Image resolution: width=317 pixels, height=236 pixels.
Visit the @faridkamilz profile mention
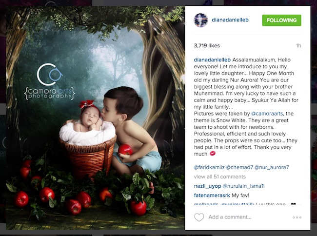(209, 167)
